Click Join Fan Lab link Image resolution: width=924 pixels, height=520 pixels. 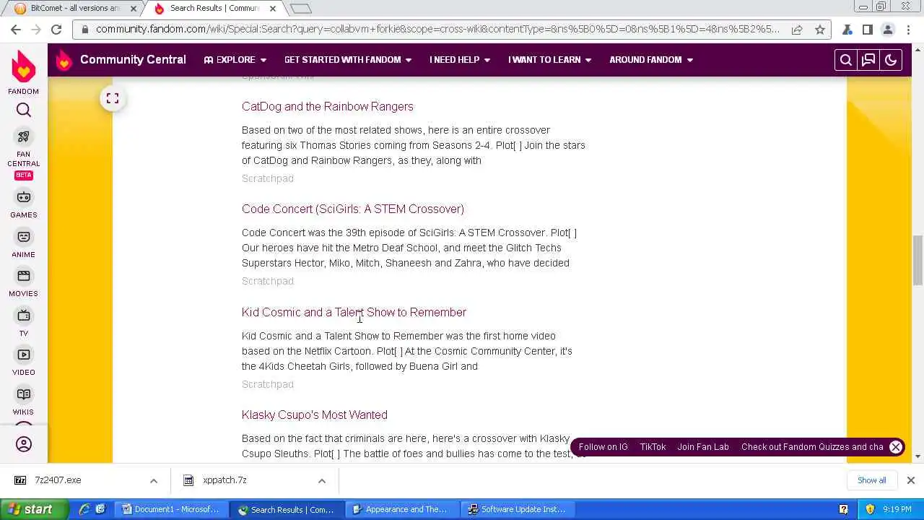point(703,447)
